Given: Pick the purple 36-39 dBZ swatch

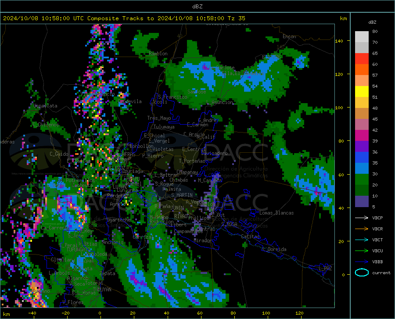Looking at the screenshot, I should 362,147.
